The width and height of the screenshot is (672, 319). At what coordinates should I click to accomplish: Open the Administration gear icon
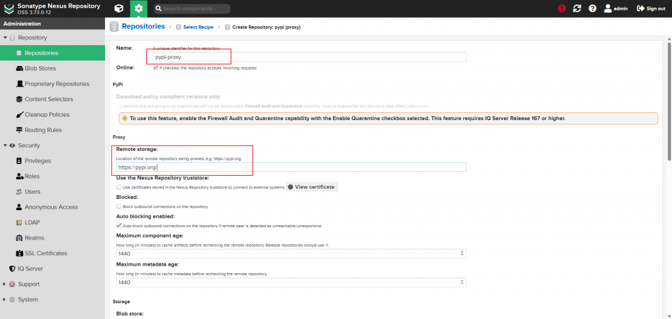[x=138, y=9]
